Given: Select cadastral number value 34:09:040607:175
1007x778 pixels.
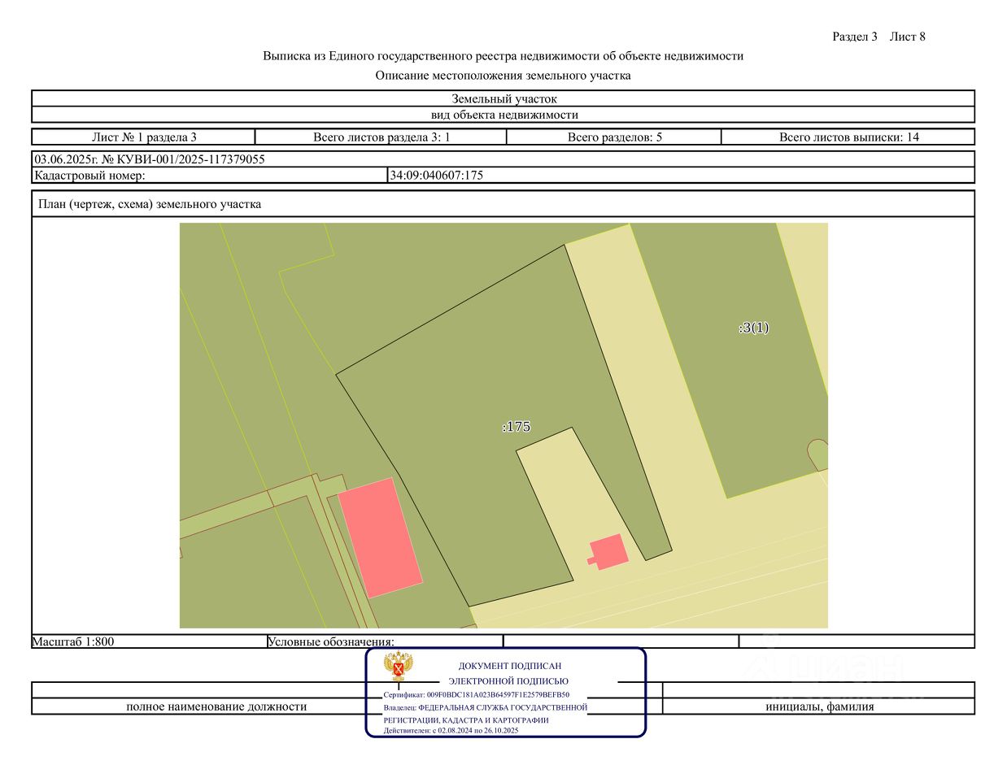Looking at the screenshot, I should point(437,175).
